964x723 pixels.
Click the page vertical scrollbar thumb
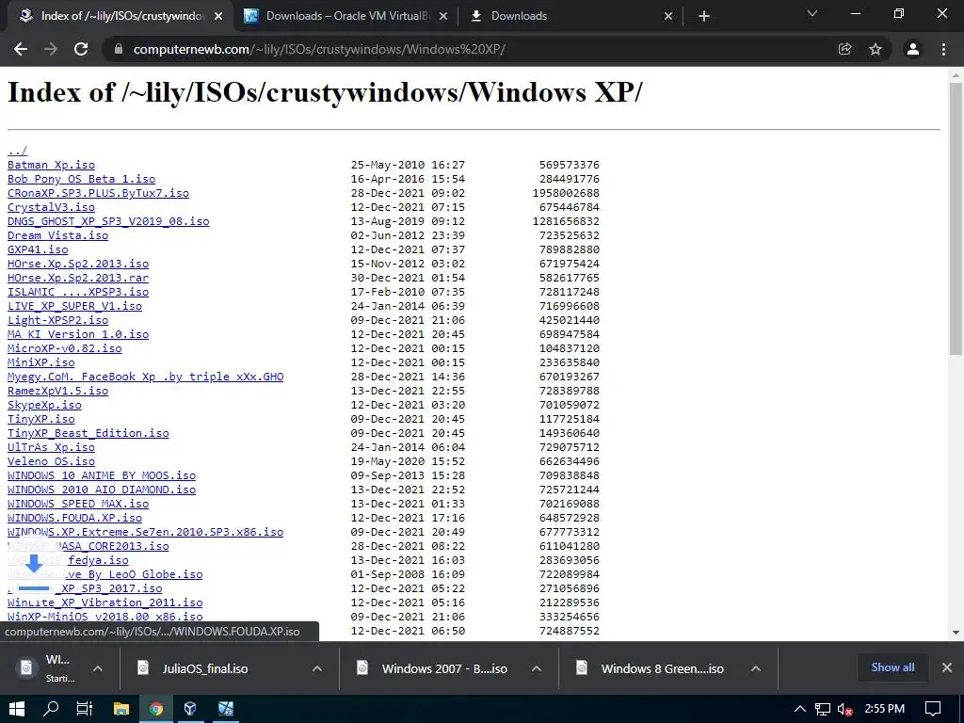tap(956, 218)
